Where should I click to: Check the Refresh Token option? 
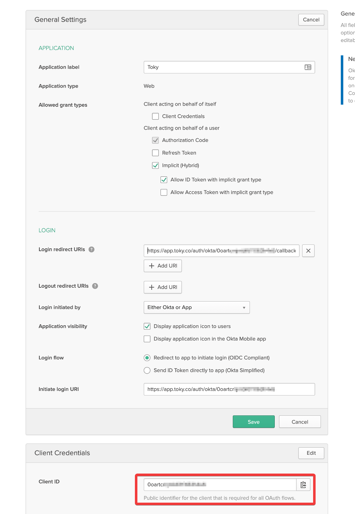155,153
